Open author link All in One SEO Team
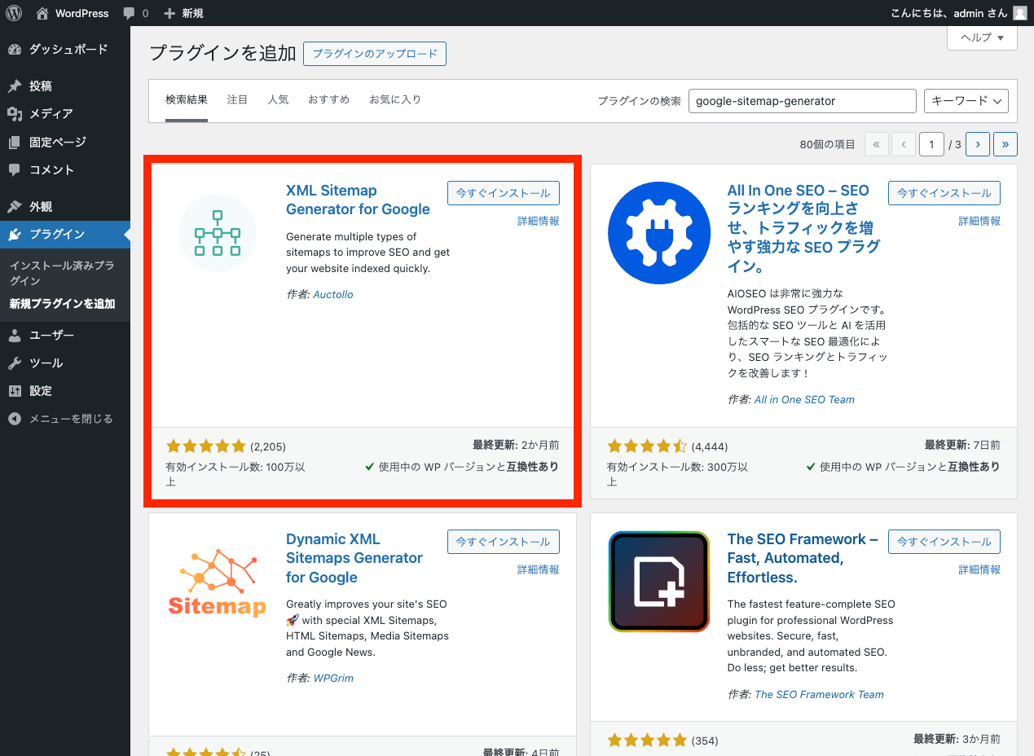 click(x=804, y=399)
